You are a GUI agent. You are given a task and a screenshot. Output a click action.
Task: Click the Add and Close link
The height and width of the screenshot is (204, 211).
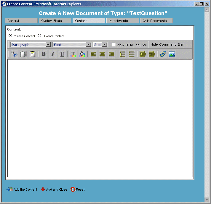[x=57, y=189]
